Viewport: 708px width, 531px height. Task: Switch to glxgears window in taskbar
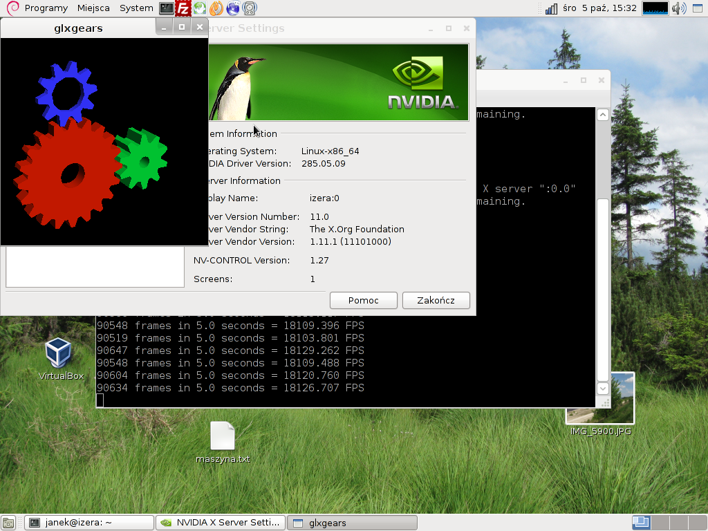tap(352, 523)
